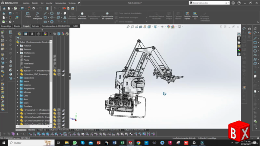Click the Convertir entidades tool
Viewport: 260px width, 146px height.
click(82, 16)
